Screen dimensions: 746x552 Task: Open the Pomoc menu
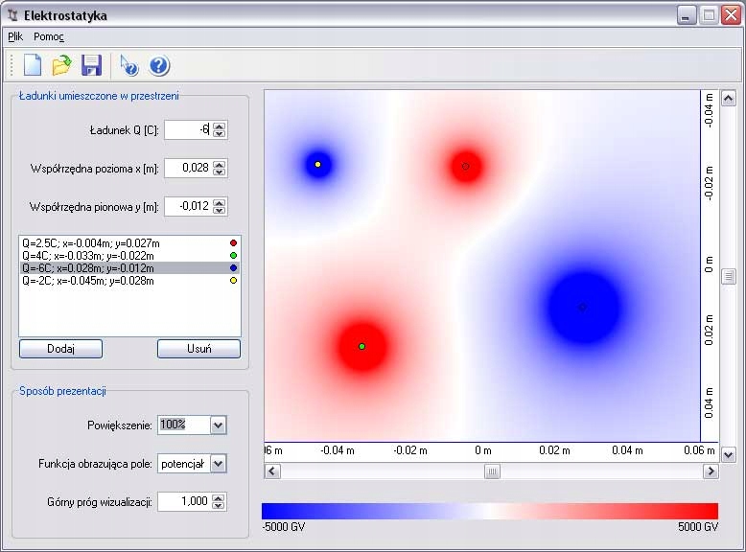[x=49, y=36]
